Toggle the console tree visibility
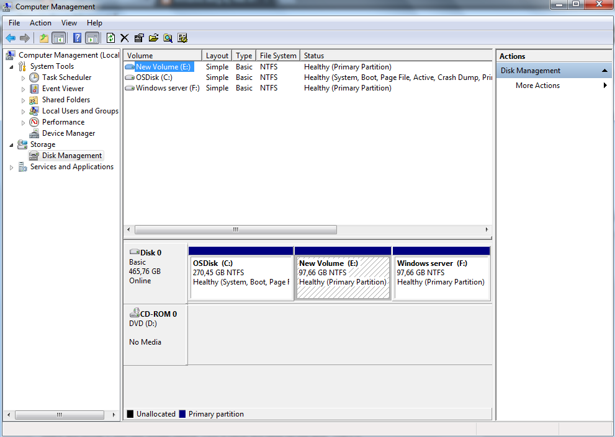The image size is (615, 437). (59, 37)
